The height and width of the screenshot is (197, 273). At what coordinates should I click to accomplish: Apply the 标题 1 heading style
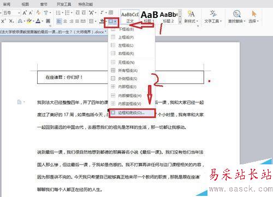coord(150,17)
